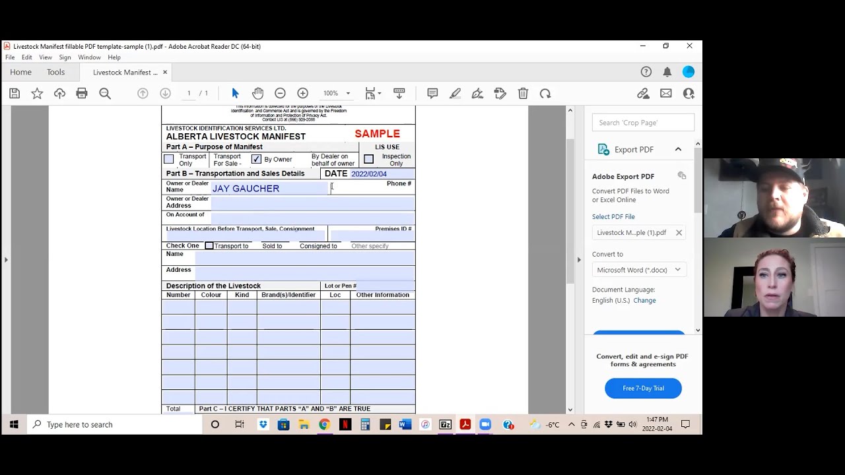Rotate the page with circular arrow
The image size is (845, 475).
point(545,94)
